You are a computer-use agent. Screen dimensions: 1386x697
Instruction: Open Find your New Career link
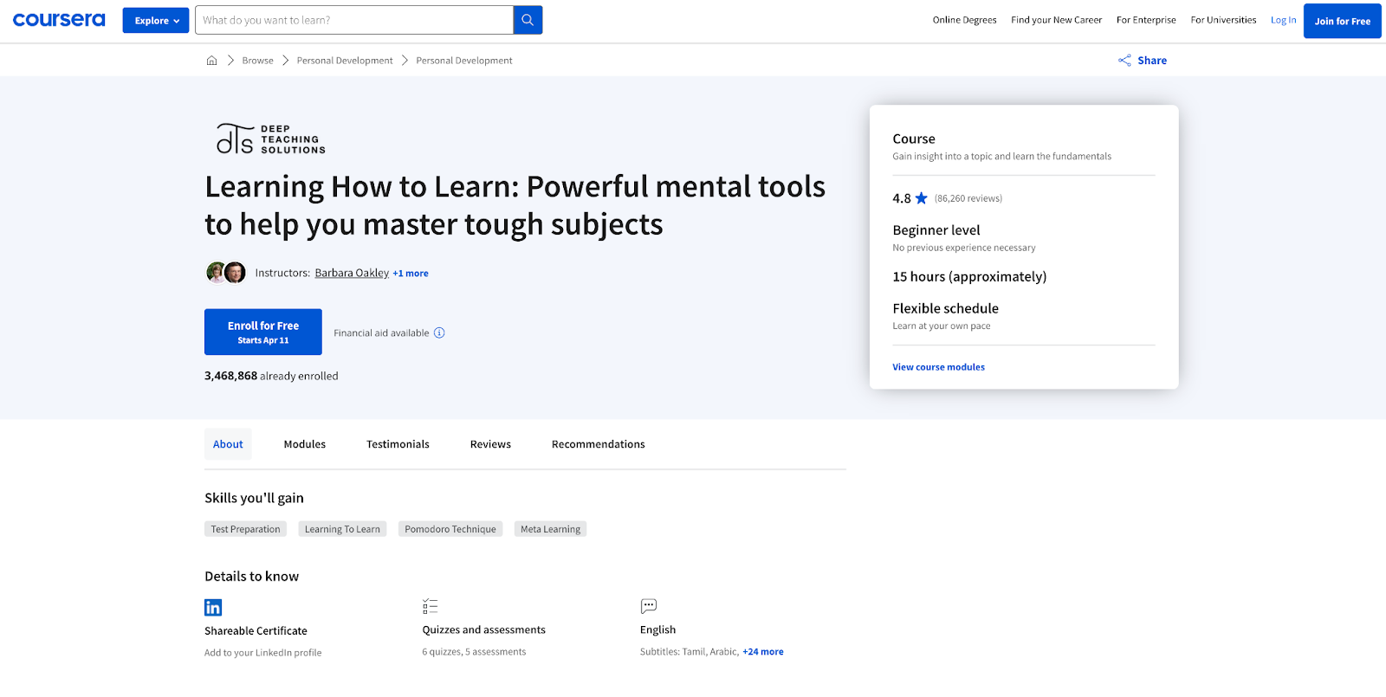click(1056, 20)
